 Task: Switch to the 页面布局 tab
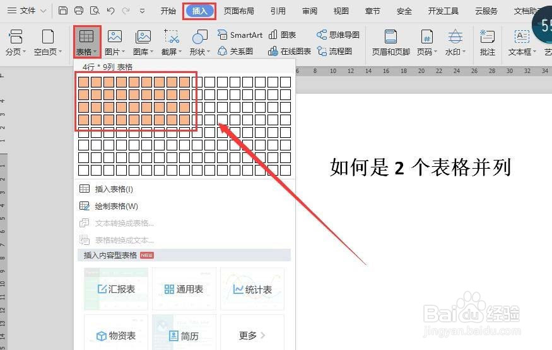[x=238, y=11]
